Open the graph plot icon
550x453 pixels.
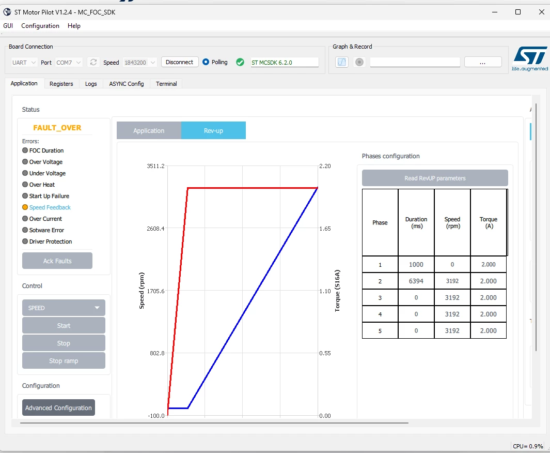pyautogui.click(x=342, y=62)
